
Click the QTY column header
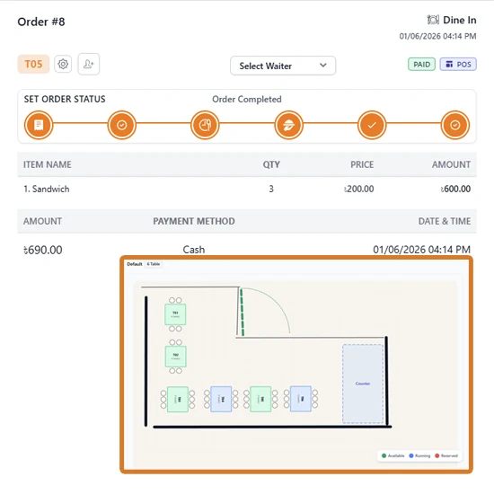pyautogui.click(x=271, y=164)
